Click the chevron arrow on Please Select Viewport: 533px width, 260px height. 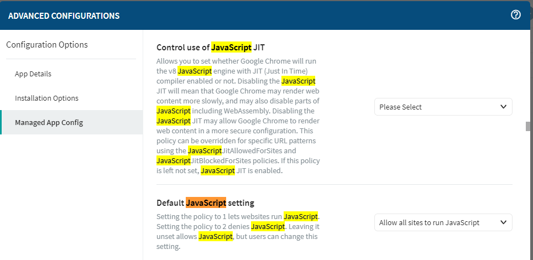(503, 107)
